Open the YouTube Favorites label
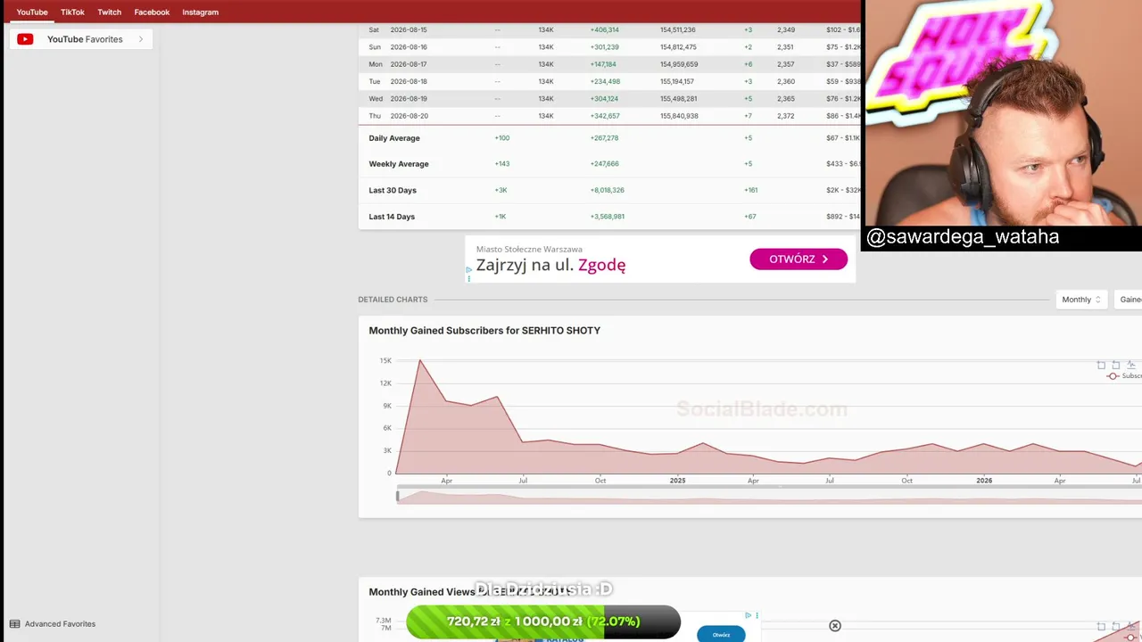The width and height of the screenshot is (1142, 642). [85, 39]
